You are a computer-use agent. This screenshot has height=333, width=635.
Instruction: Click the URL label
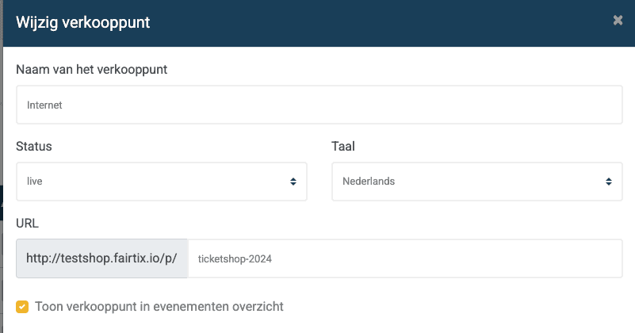tap(27, 224)
